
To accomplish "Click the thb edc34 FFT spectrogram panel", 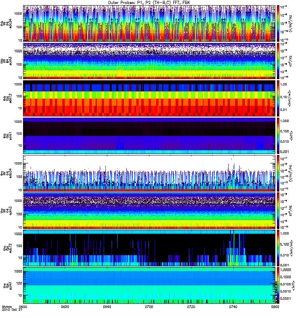I will point(149,23).
